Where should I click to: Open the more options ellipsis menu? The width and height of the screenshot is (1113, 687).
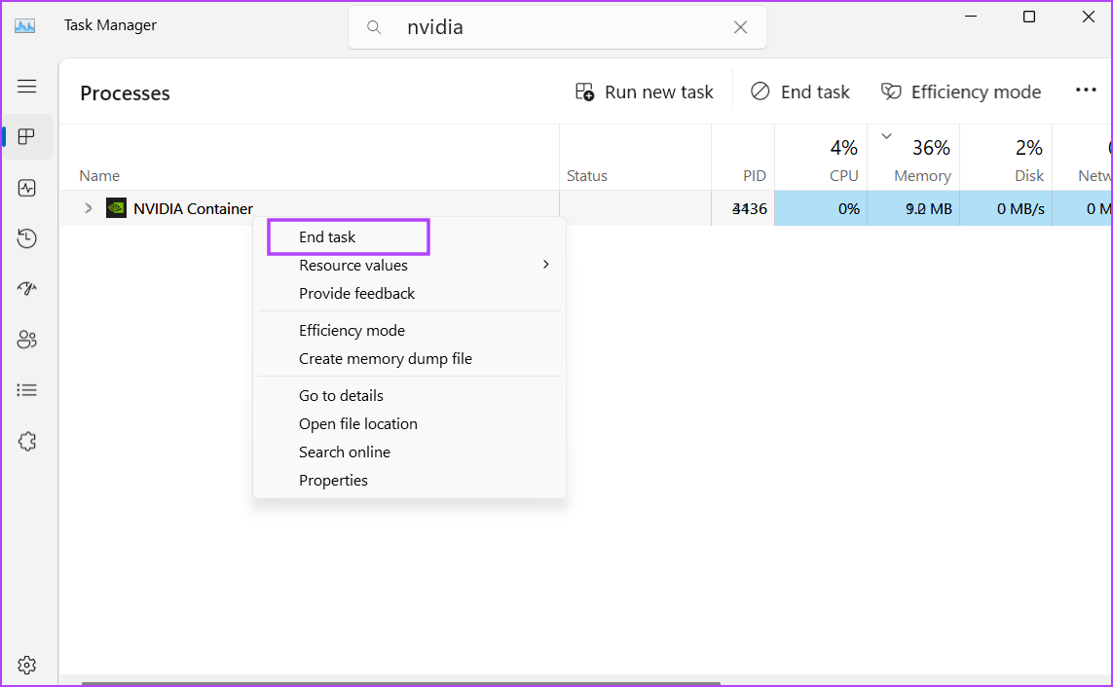[1086, 90]
